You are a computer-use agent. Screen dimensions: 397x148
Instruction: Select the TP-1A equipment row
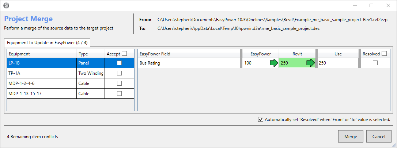coord(41,73)
